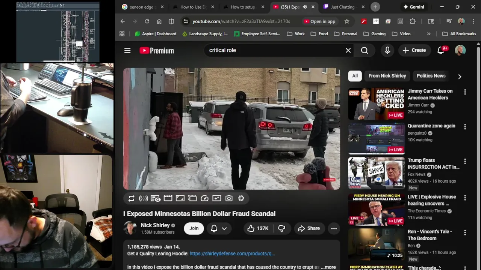Open the YouTube hamburger guide menu
Image resolution: width=481 pixels, height=270 pixels.
pos(127,50)
